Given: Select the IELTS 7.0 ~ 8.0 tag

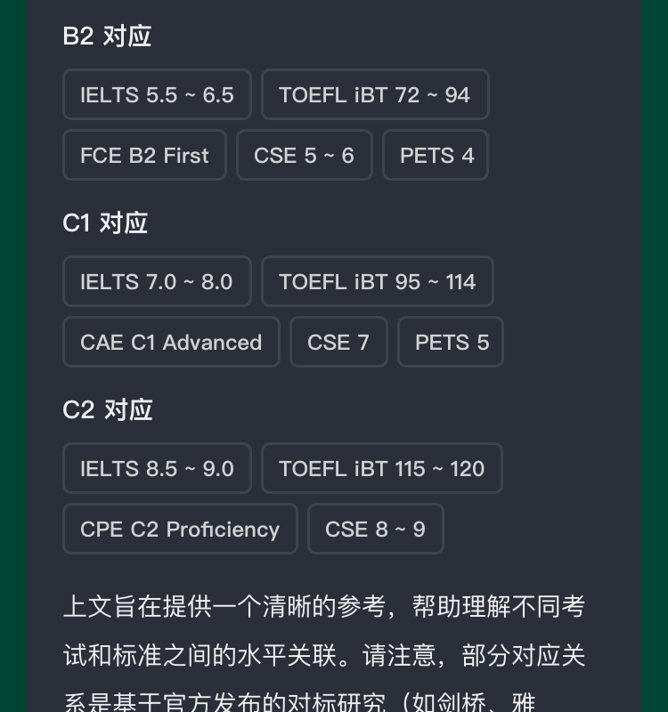Looking at the screenshot, I should (157, 281).
